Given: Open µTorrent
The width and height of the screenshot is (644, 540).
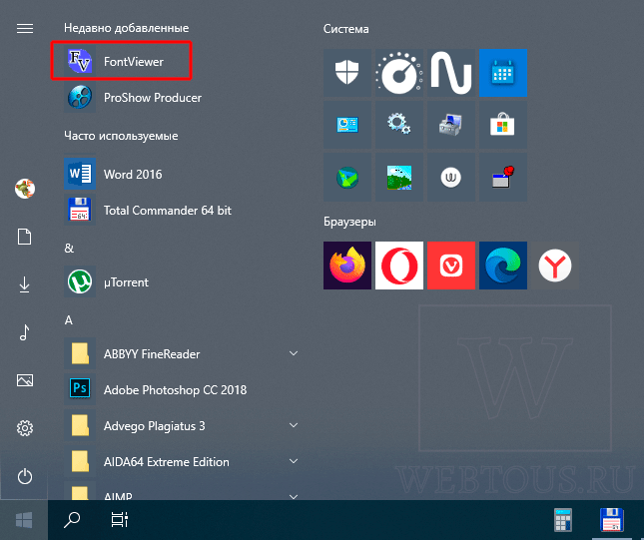Looking at the screenshot, I should point(181,282).
